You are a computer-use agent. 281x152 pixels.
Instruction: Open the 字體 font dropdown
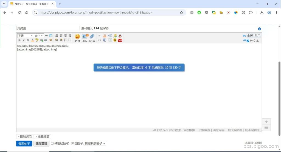click(25, 36)
